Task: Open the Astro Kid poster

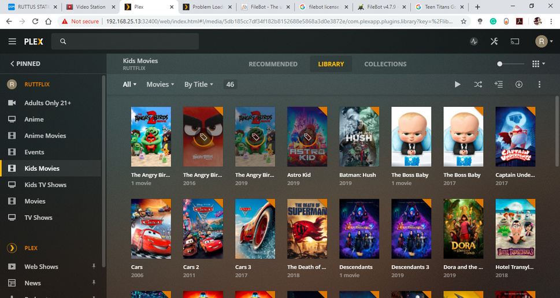Action: (x=307, y=137)
